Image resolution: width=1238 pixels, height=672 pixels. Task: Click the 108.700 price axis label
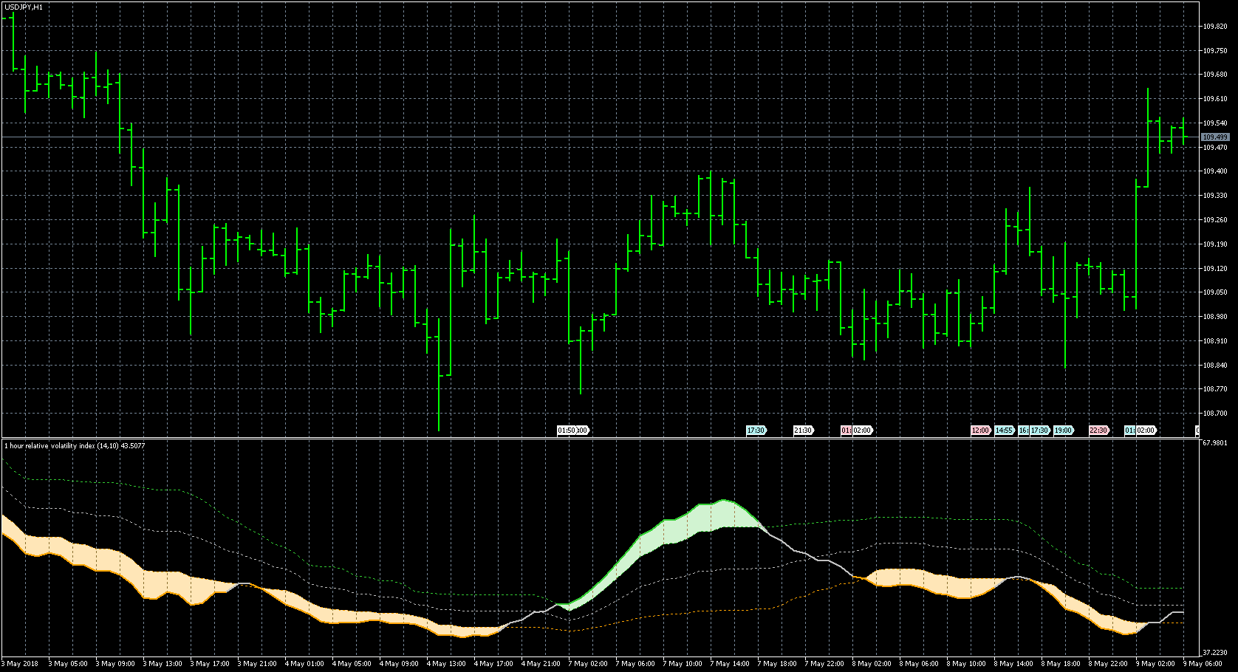point(1214,414)
